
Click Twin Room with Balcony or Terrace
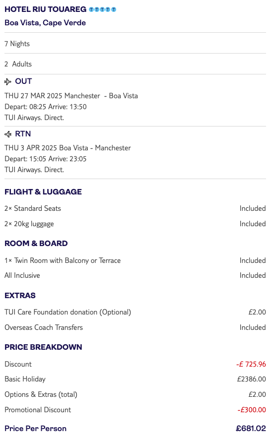[x=68, y=261]
